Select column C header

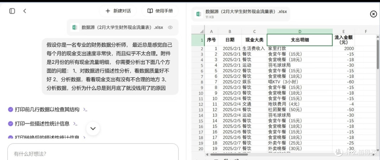tap(254, 32)
